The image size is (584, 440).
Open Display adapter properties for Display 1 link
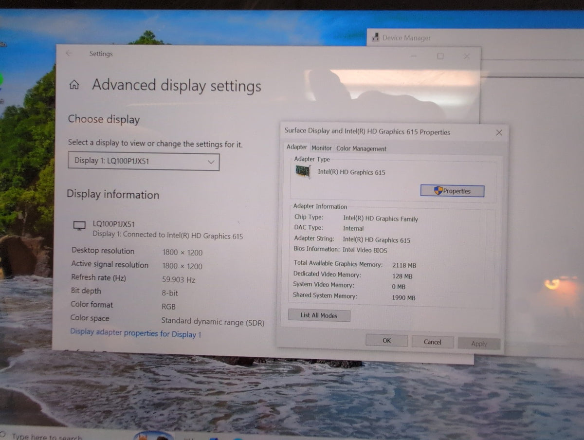136,333
